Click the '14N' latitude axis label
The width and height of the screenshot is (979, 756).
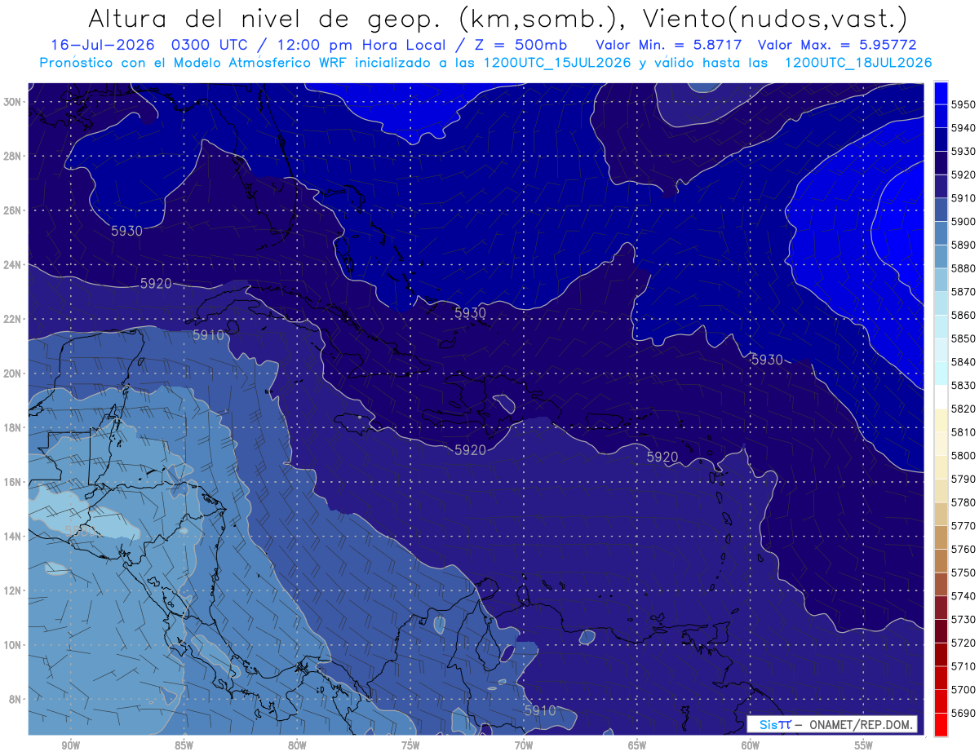[x=14, y=536]
